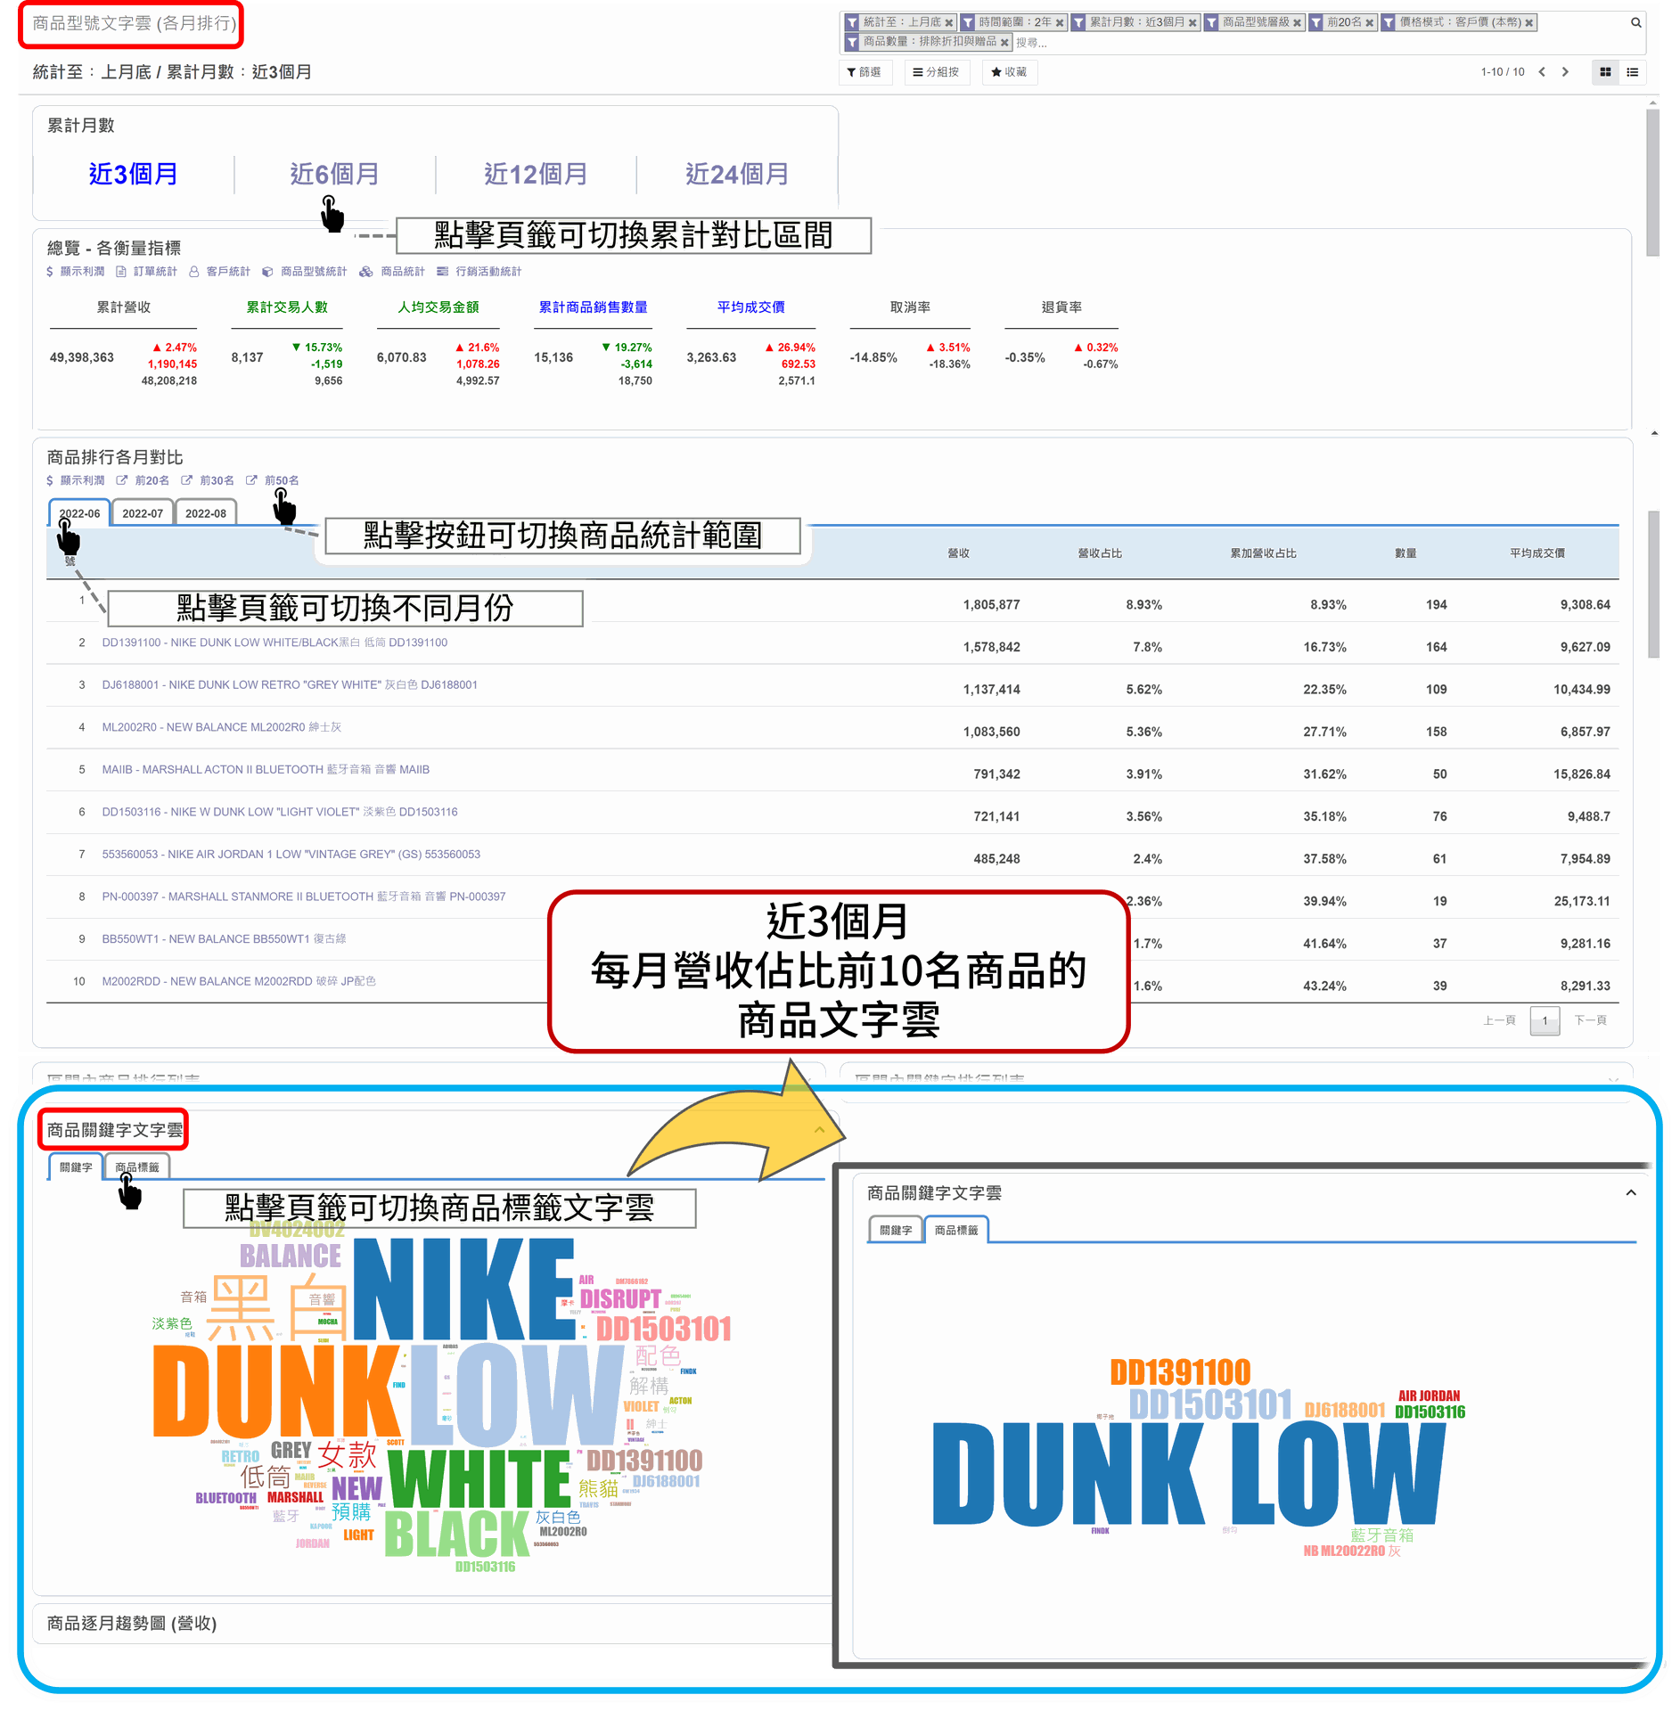The width and height of the screenshot is (1680, 1711).
Task: Open the 分組按 group-by dropdown
Action: click(936, 72)
